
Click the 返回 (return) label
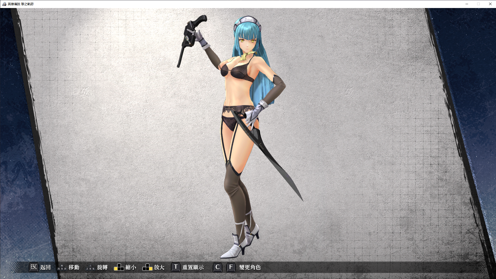point(45,267)
